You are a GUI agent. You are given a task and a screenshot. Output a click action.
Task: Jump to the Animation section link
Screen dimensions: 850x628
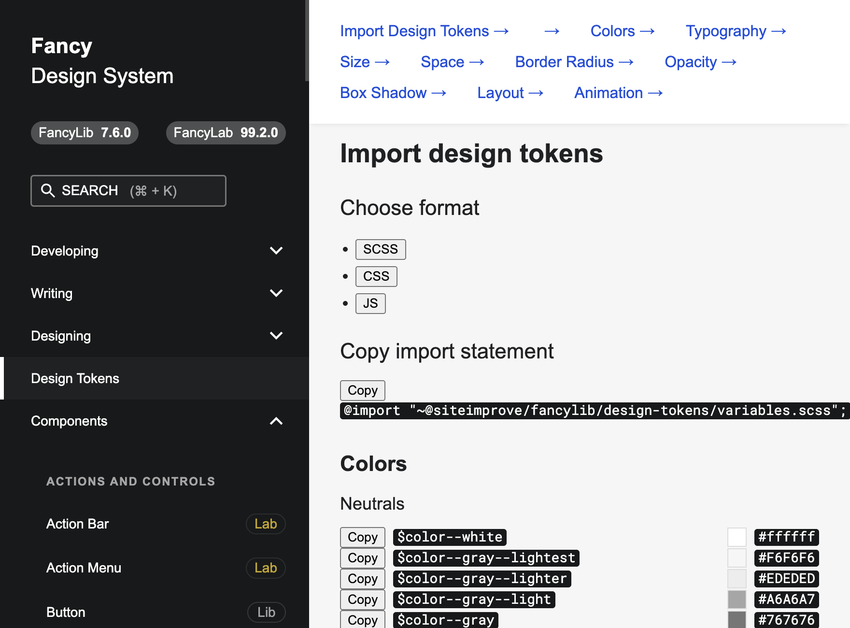pyautogui.click(x=618, y=93)
